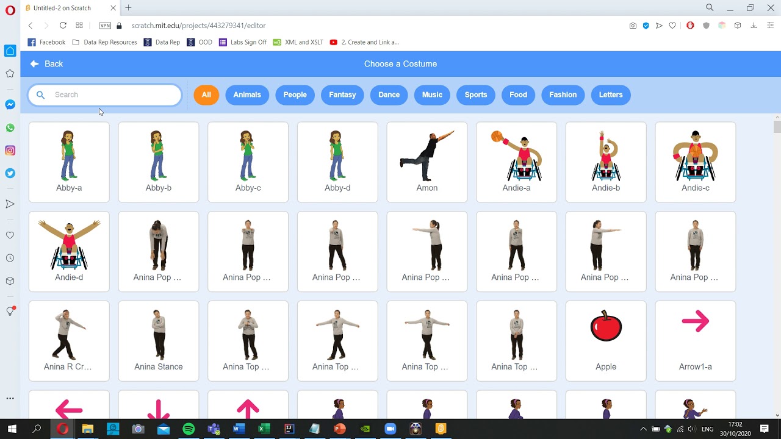Open sidebar setup three-dots menu
Viewport: 781px width, 439px height.
(x=10, y=398)
